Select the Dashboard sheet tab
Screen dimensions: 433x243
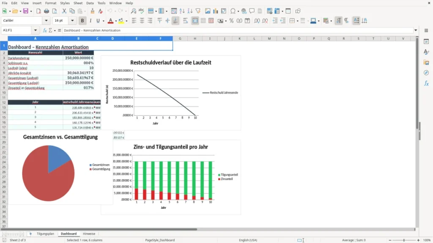point(69,234)
